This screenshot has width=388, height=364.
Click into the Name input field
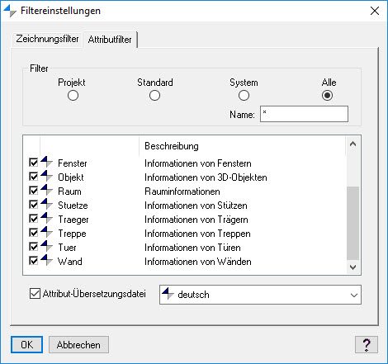304,114
